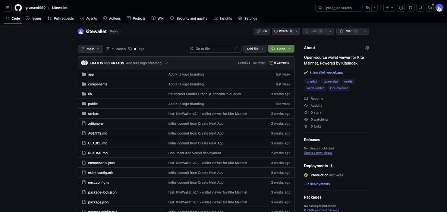This screenshot has width=447, height=212.
Task: Expand the main branch dropdown
Action: click(90, 49)
